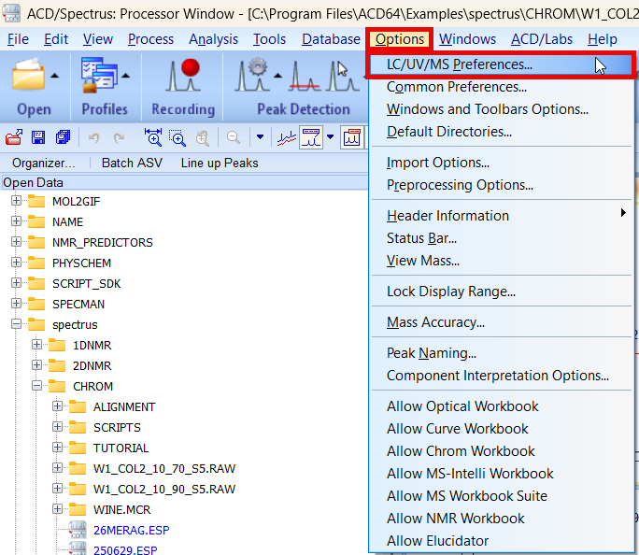Click the Open folder icon
This screenshot has height=555, width=639.
28,74
